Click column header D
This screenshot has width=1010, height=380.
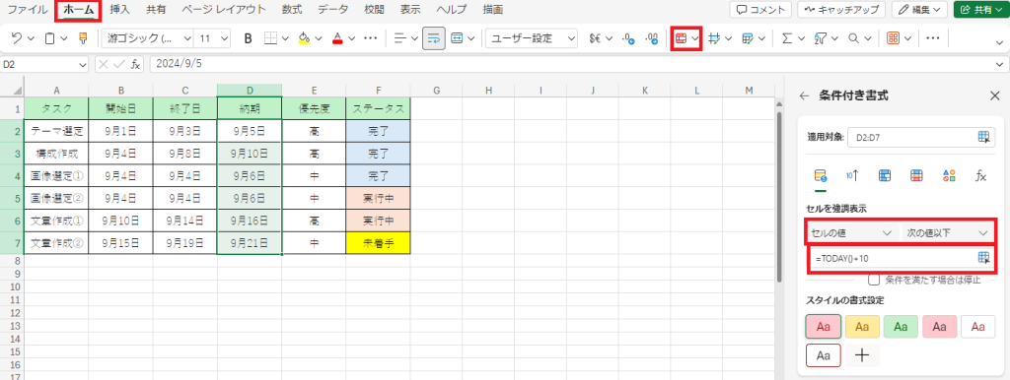pos(250,90)
